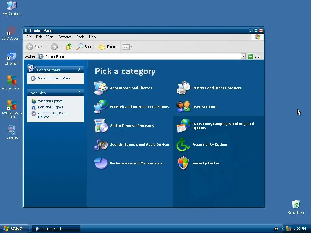Image resolution: width=311 pixels, height=233 pixels.
Task: Open the Address bar dropdown arrow
Action: [243, 56]
